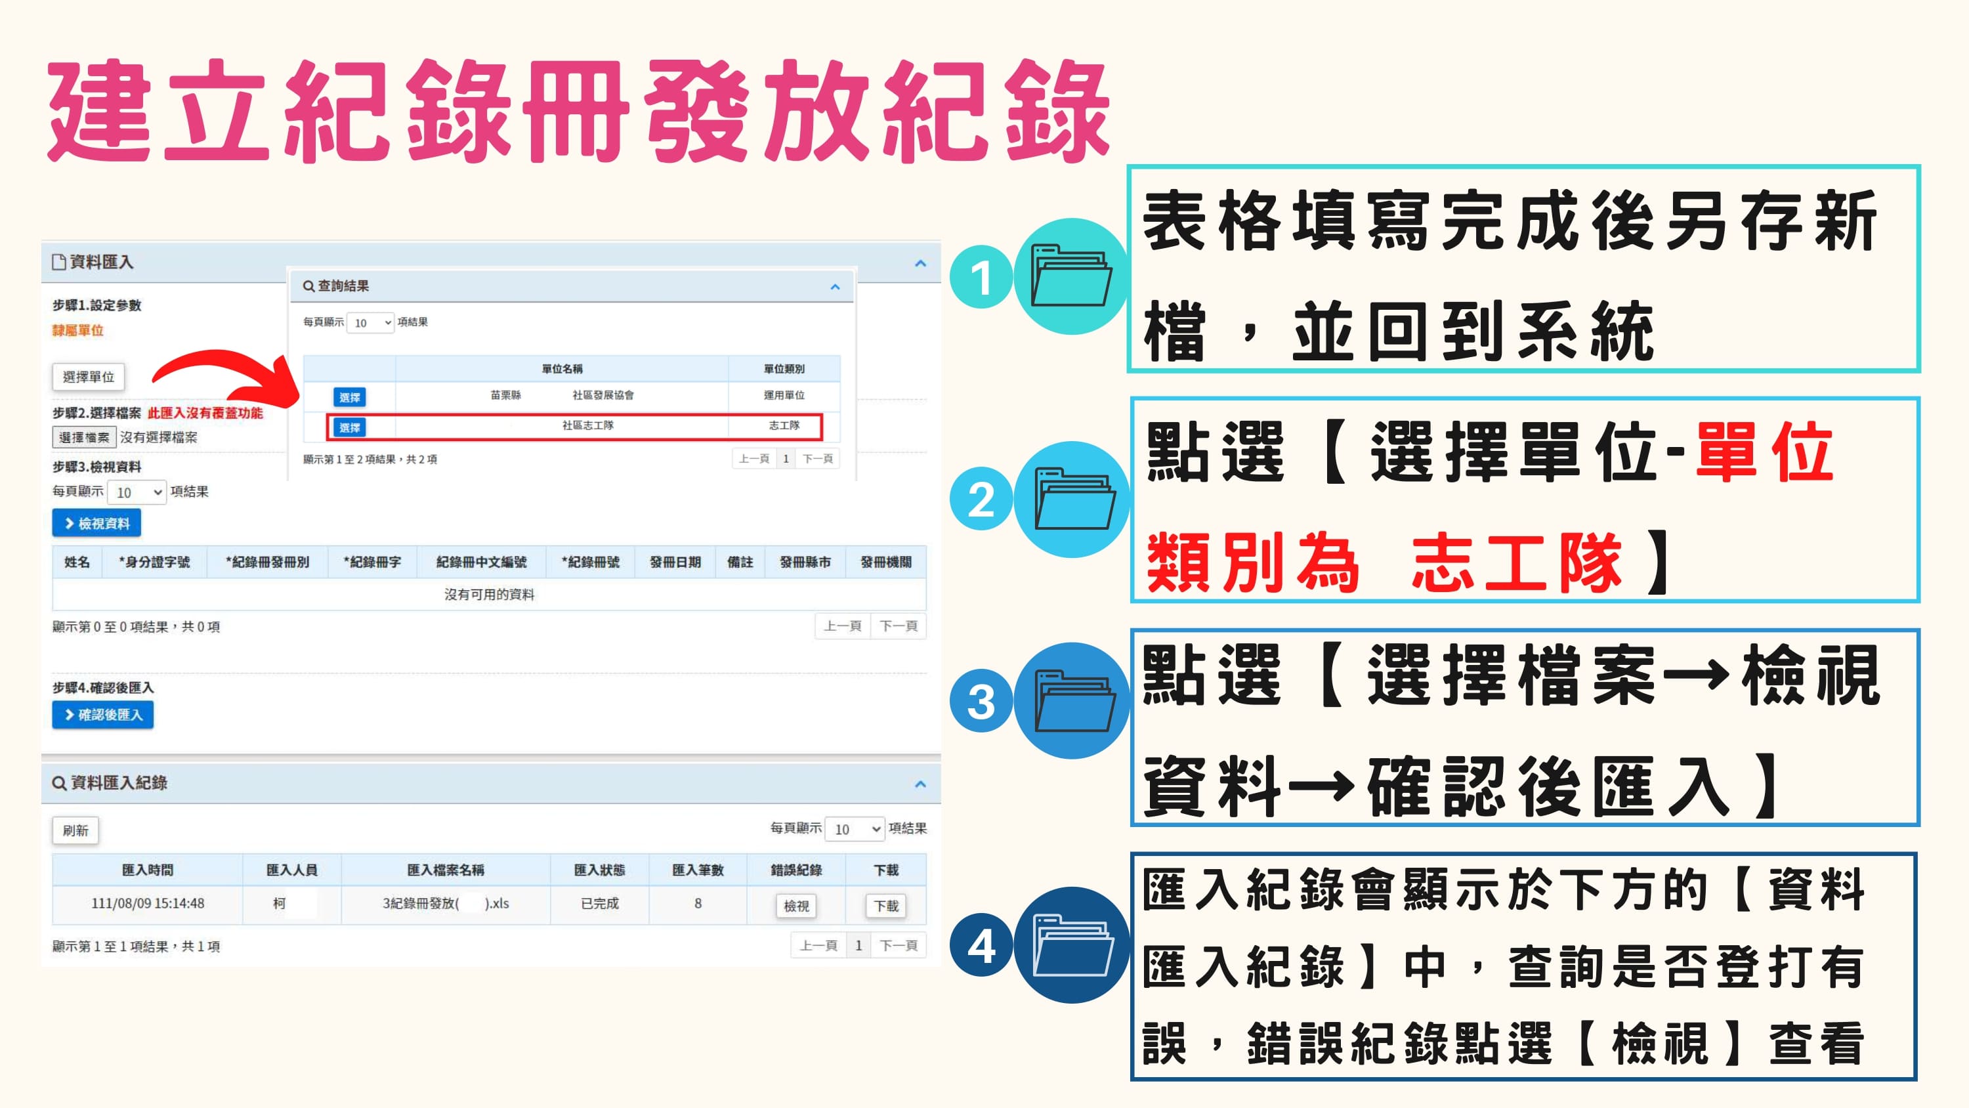Click the 匯入檔案名稱 column header
Viewport: 1969px width, 1108px height.
(x=446, y=870)
